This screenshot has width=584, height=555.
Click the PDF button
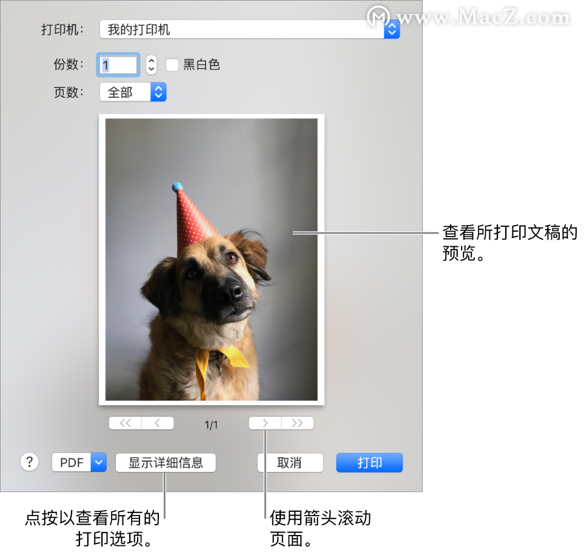point(72,463)
